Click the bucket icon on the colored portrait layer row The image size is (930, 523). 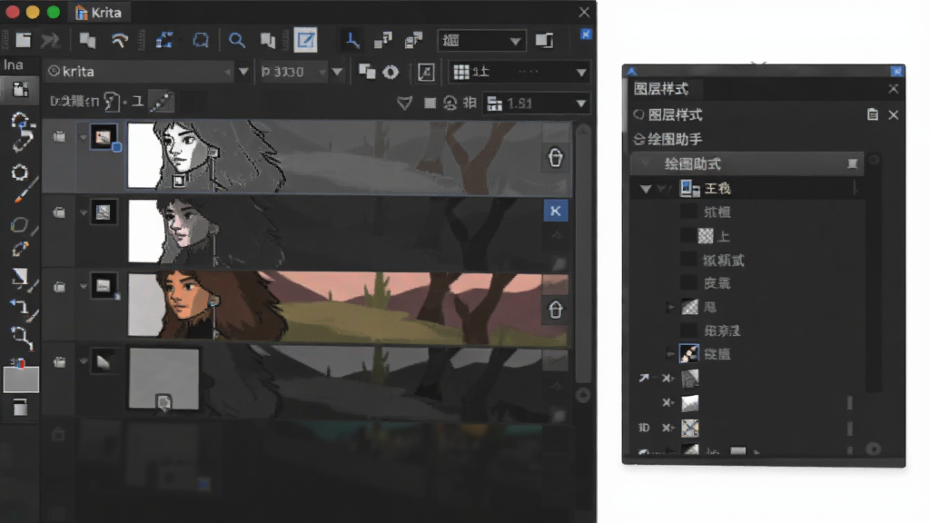[x=555, y=310]
